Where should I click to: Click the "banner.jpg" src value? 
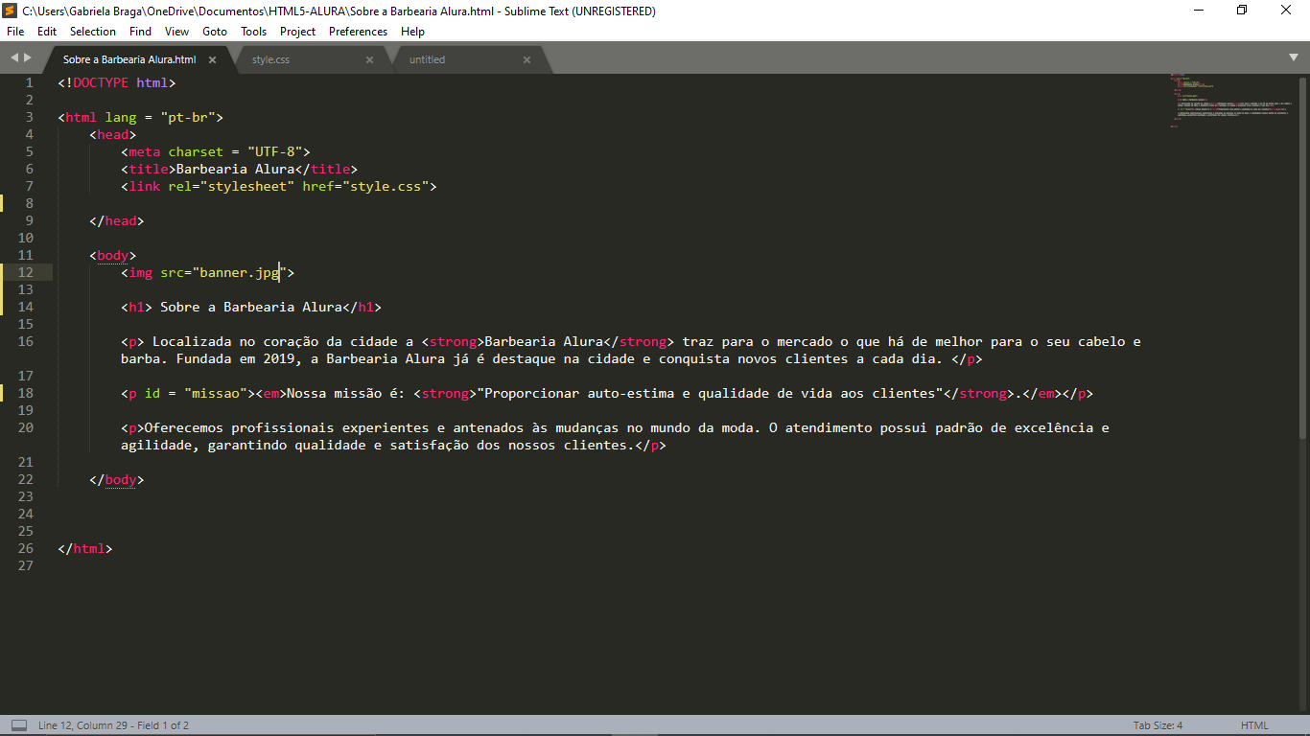tap(240, 272)
